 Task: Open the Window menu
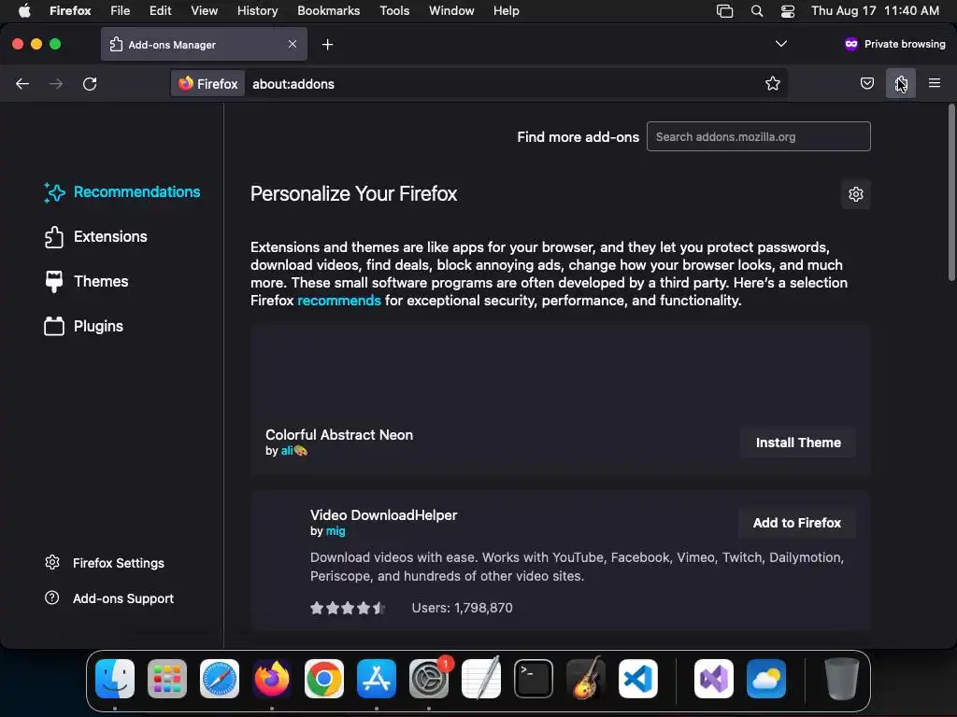tap(451, 11)
